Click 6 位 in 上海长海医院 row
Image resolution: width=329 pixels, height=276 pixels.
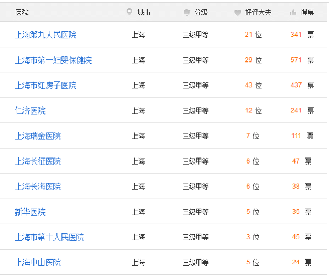(x=253, y=187)
